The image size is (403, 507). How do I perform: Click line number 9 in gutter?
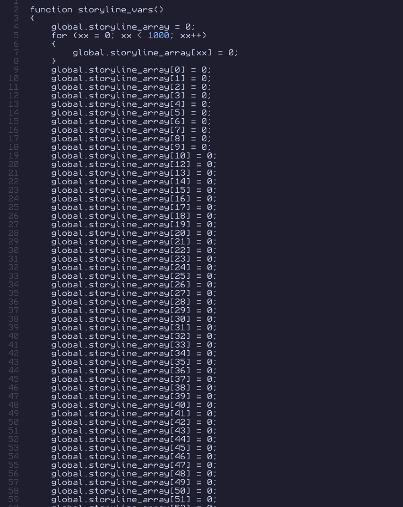(16, 69)
